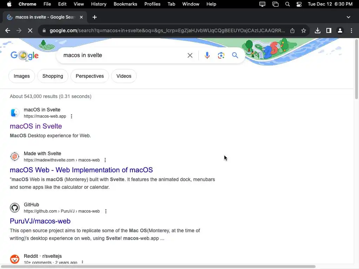
Task: Toggle the Chrome side panel
Action: tap(329, 30)
